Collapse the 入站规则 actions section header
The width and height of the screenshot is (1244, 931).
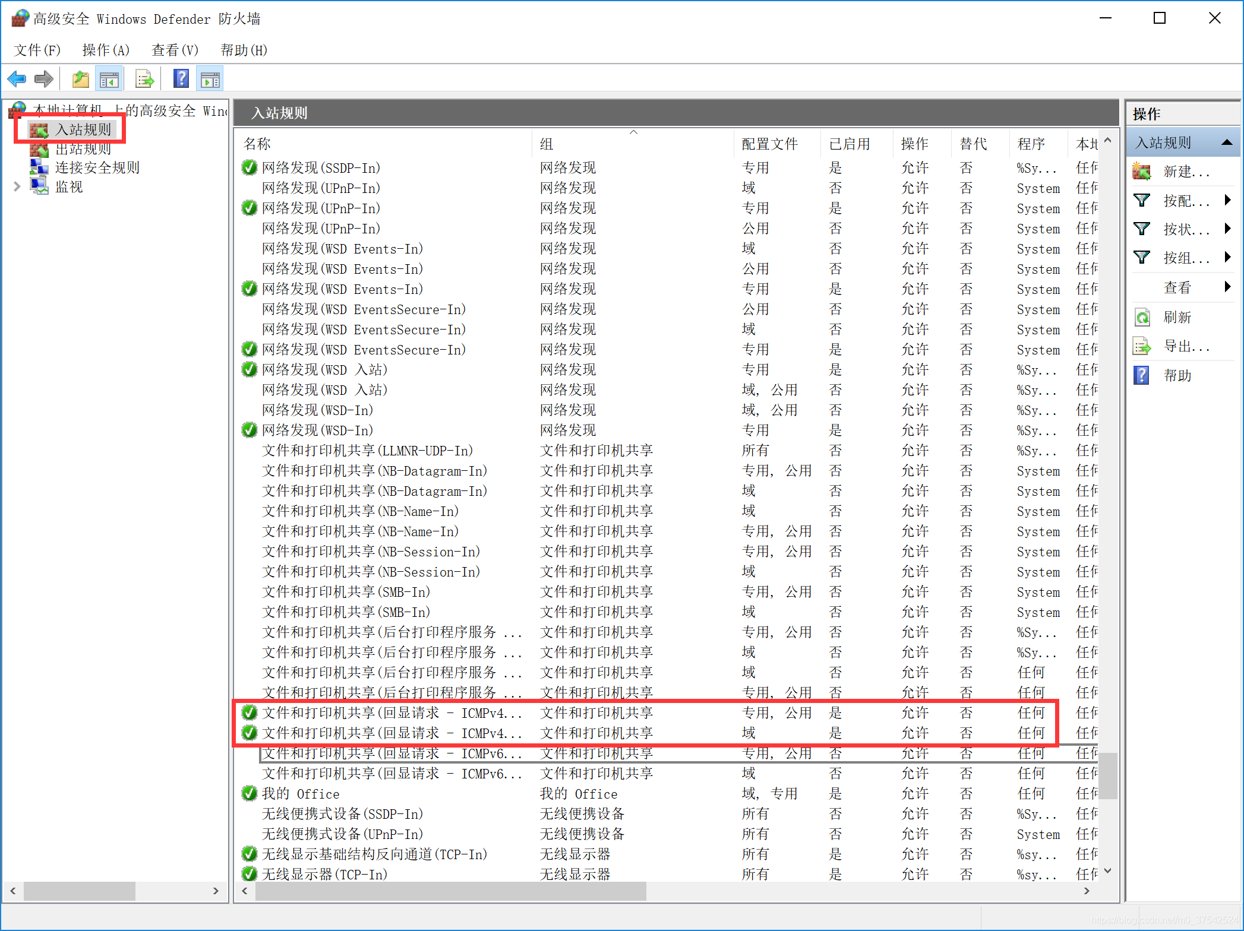point(1226,143)
